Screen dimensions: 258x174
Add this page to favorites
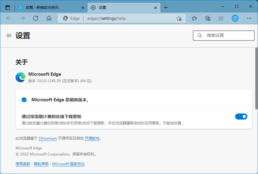(179, 18)
